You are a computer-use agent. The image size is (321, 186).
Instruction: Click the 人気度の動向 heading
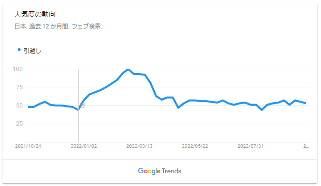pos(35,14)
